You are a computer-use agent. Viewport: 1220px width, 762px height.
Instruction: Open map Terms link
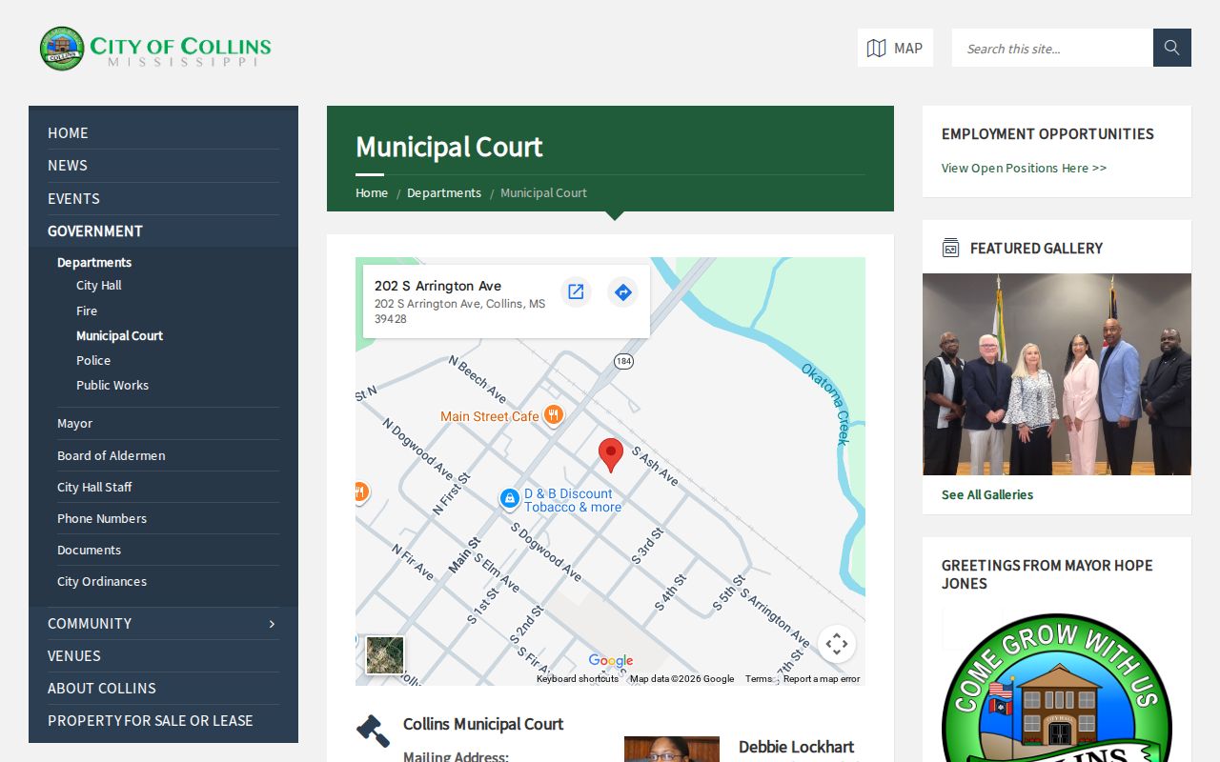(759, 679)
